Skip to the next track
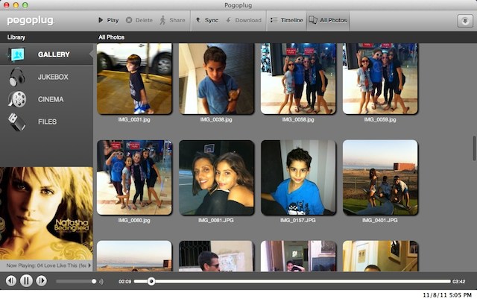The height and width of the screenshot is (299, 477). click(x=42, y=281)
